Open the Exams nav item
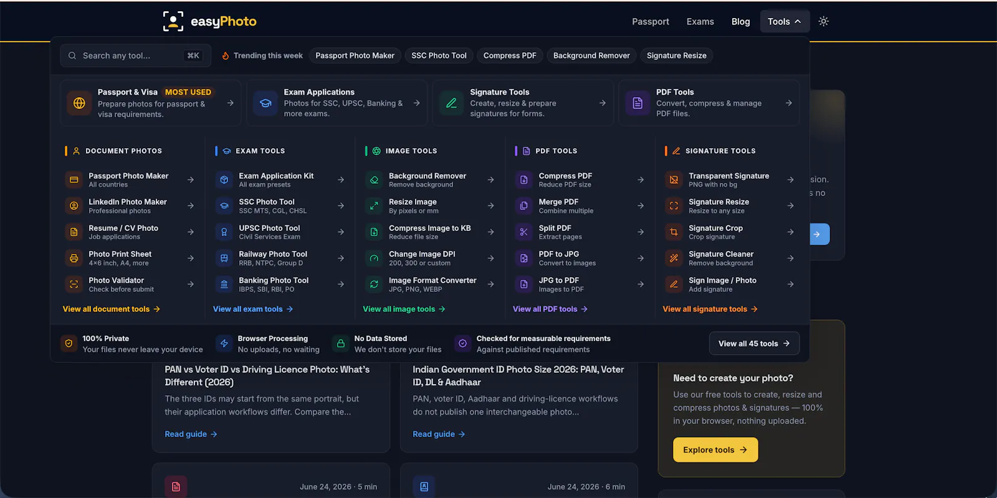The image size is (997, 498). pos(700,21)
